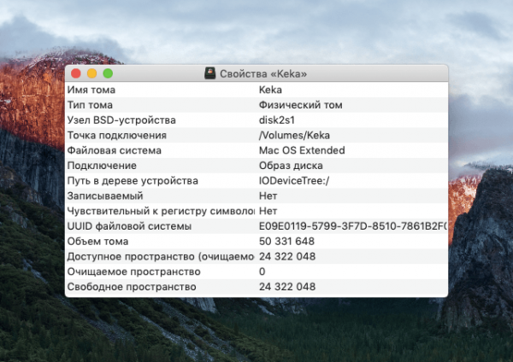Select the volume name value Keka
513x362 pixels.
270,90
